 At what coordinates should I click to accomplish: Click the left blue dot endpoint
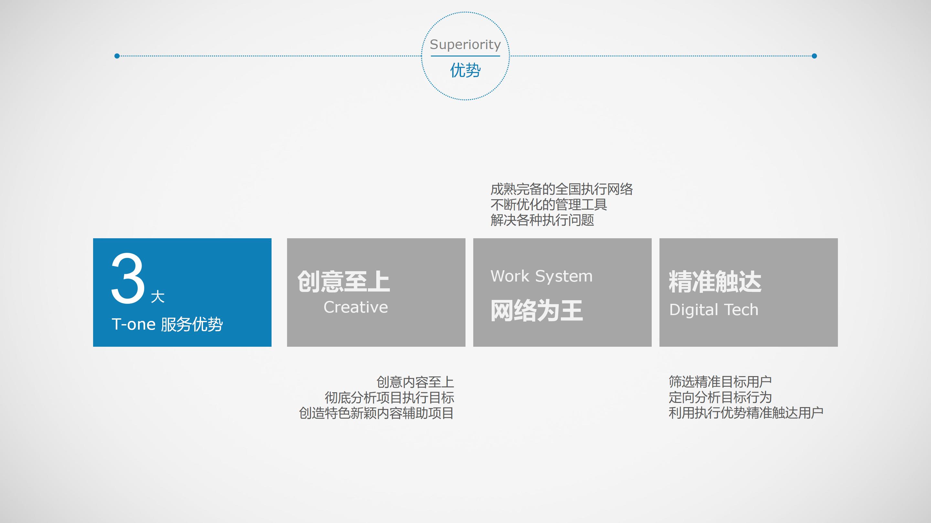[117, 56]
